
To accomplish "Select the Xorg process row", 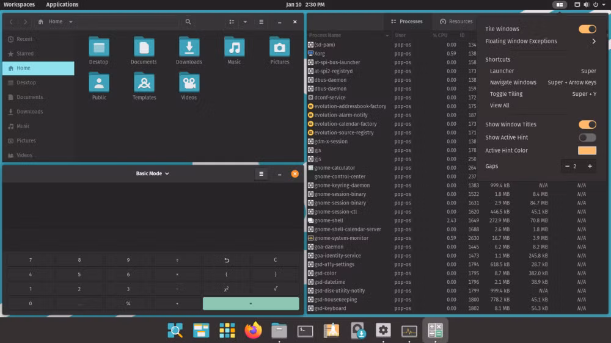I will coord(392,53).
